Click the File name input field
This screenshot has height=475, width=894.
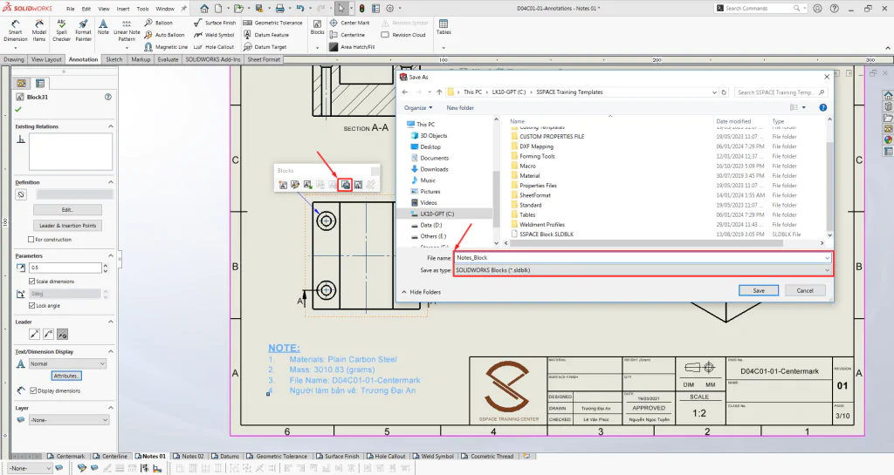tap(643, 258)
